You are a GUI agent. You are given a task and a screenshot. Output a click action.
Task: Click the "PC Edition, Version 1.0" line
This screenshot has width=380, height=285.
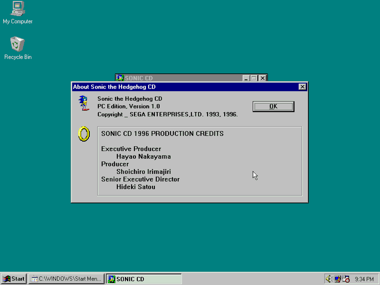tap(129, 106)
